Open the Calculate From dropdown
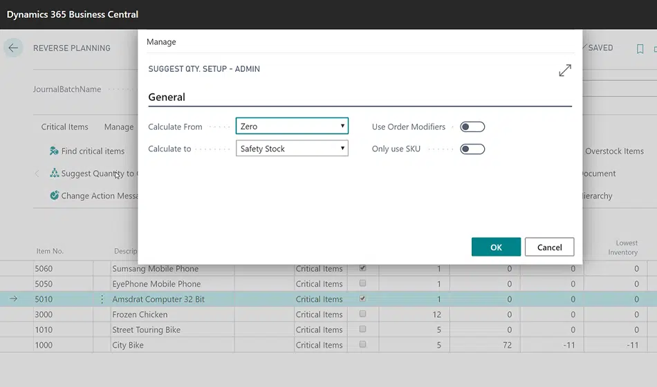The image size is (657, 387). tap(292, 126)
